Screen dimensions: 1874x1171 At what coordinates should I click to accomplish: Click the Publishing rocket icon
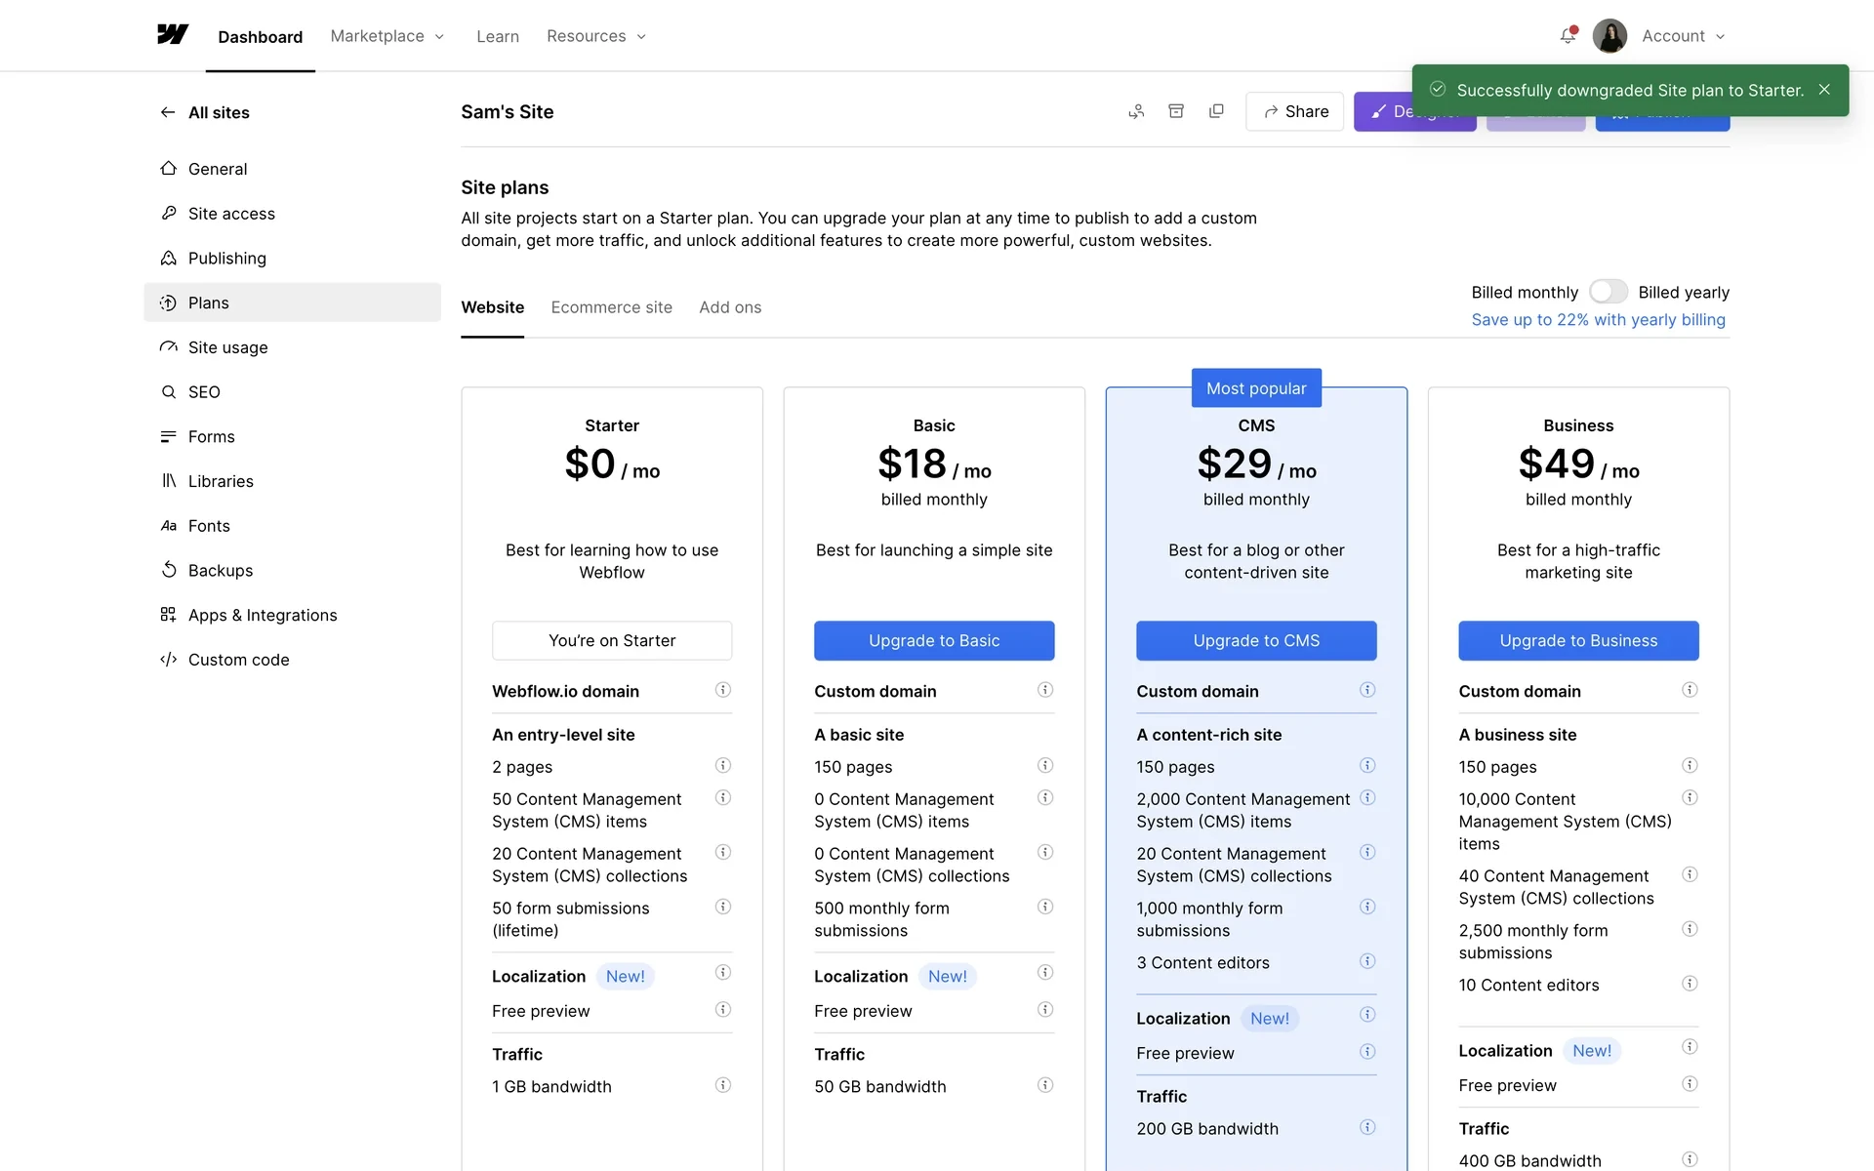tap(168, 258)
